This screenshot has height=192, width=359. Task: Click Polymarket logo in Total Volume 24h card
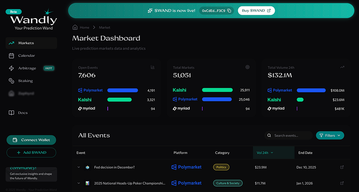[280, 90]
